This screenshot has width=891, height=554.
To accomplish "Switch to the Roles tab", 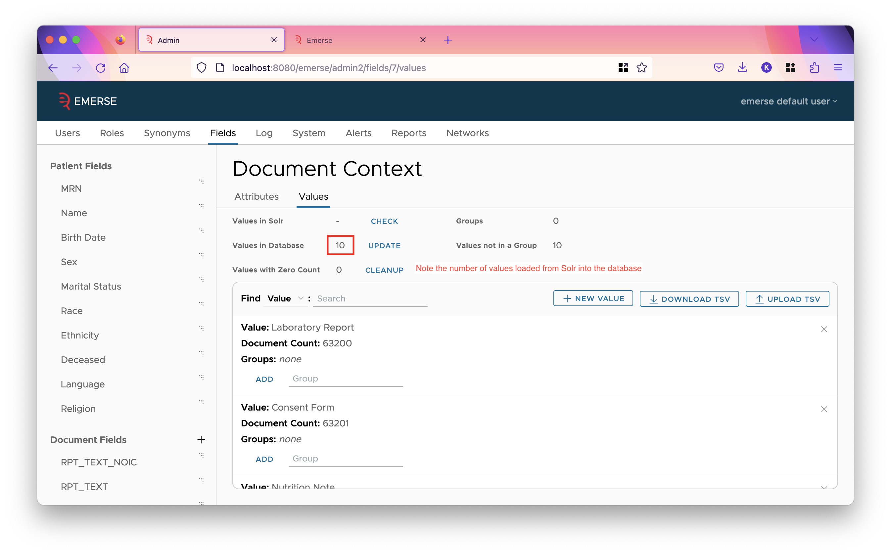I will click(112, 133).
